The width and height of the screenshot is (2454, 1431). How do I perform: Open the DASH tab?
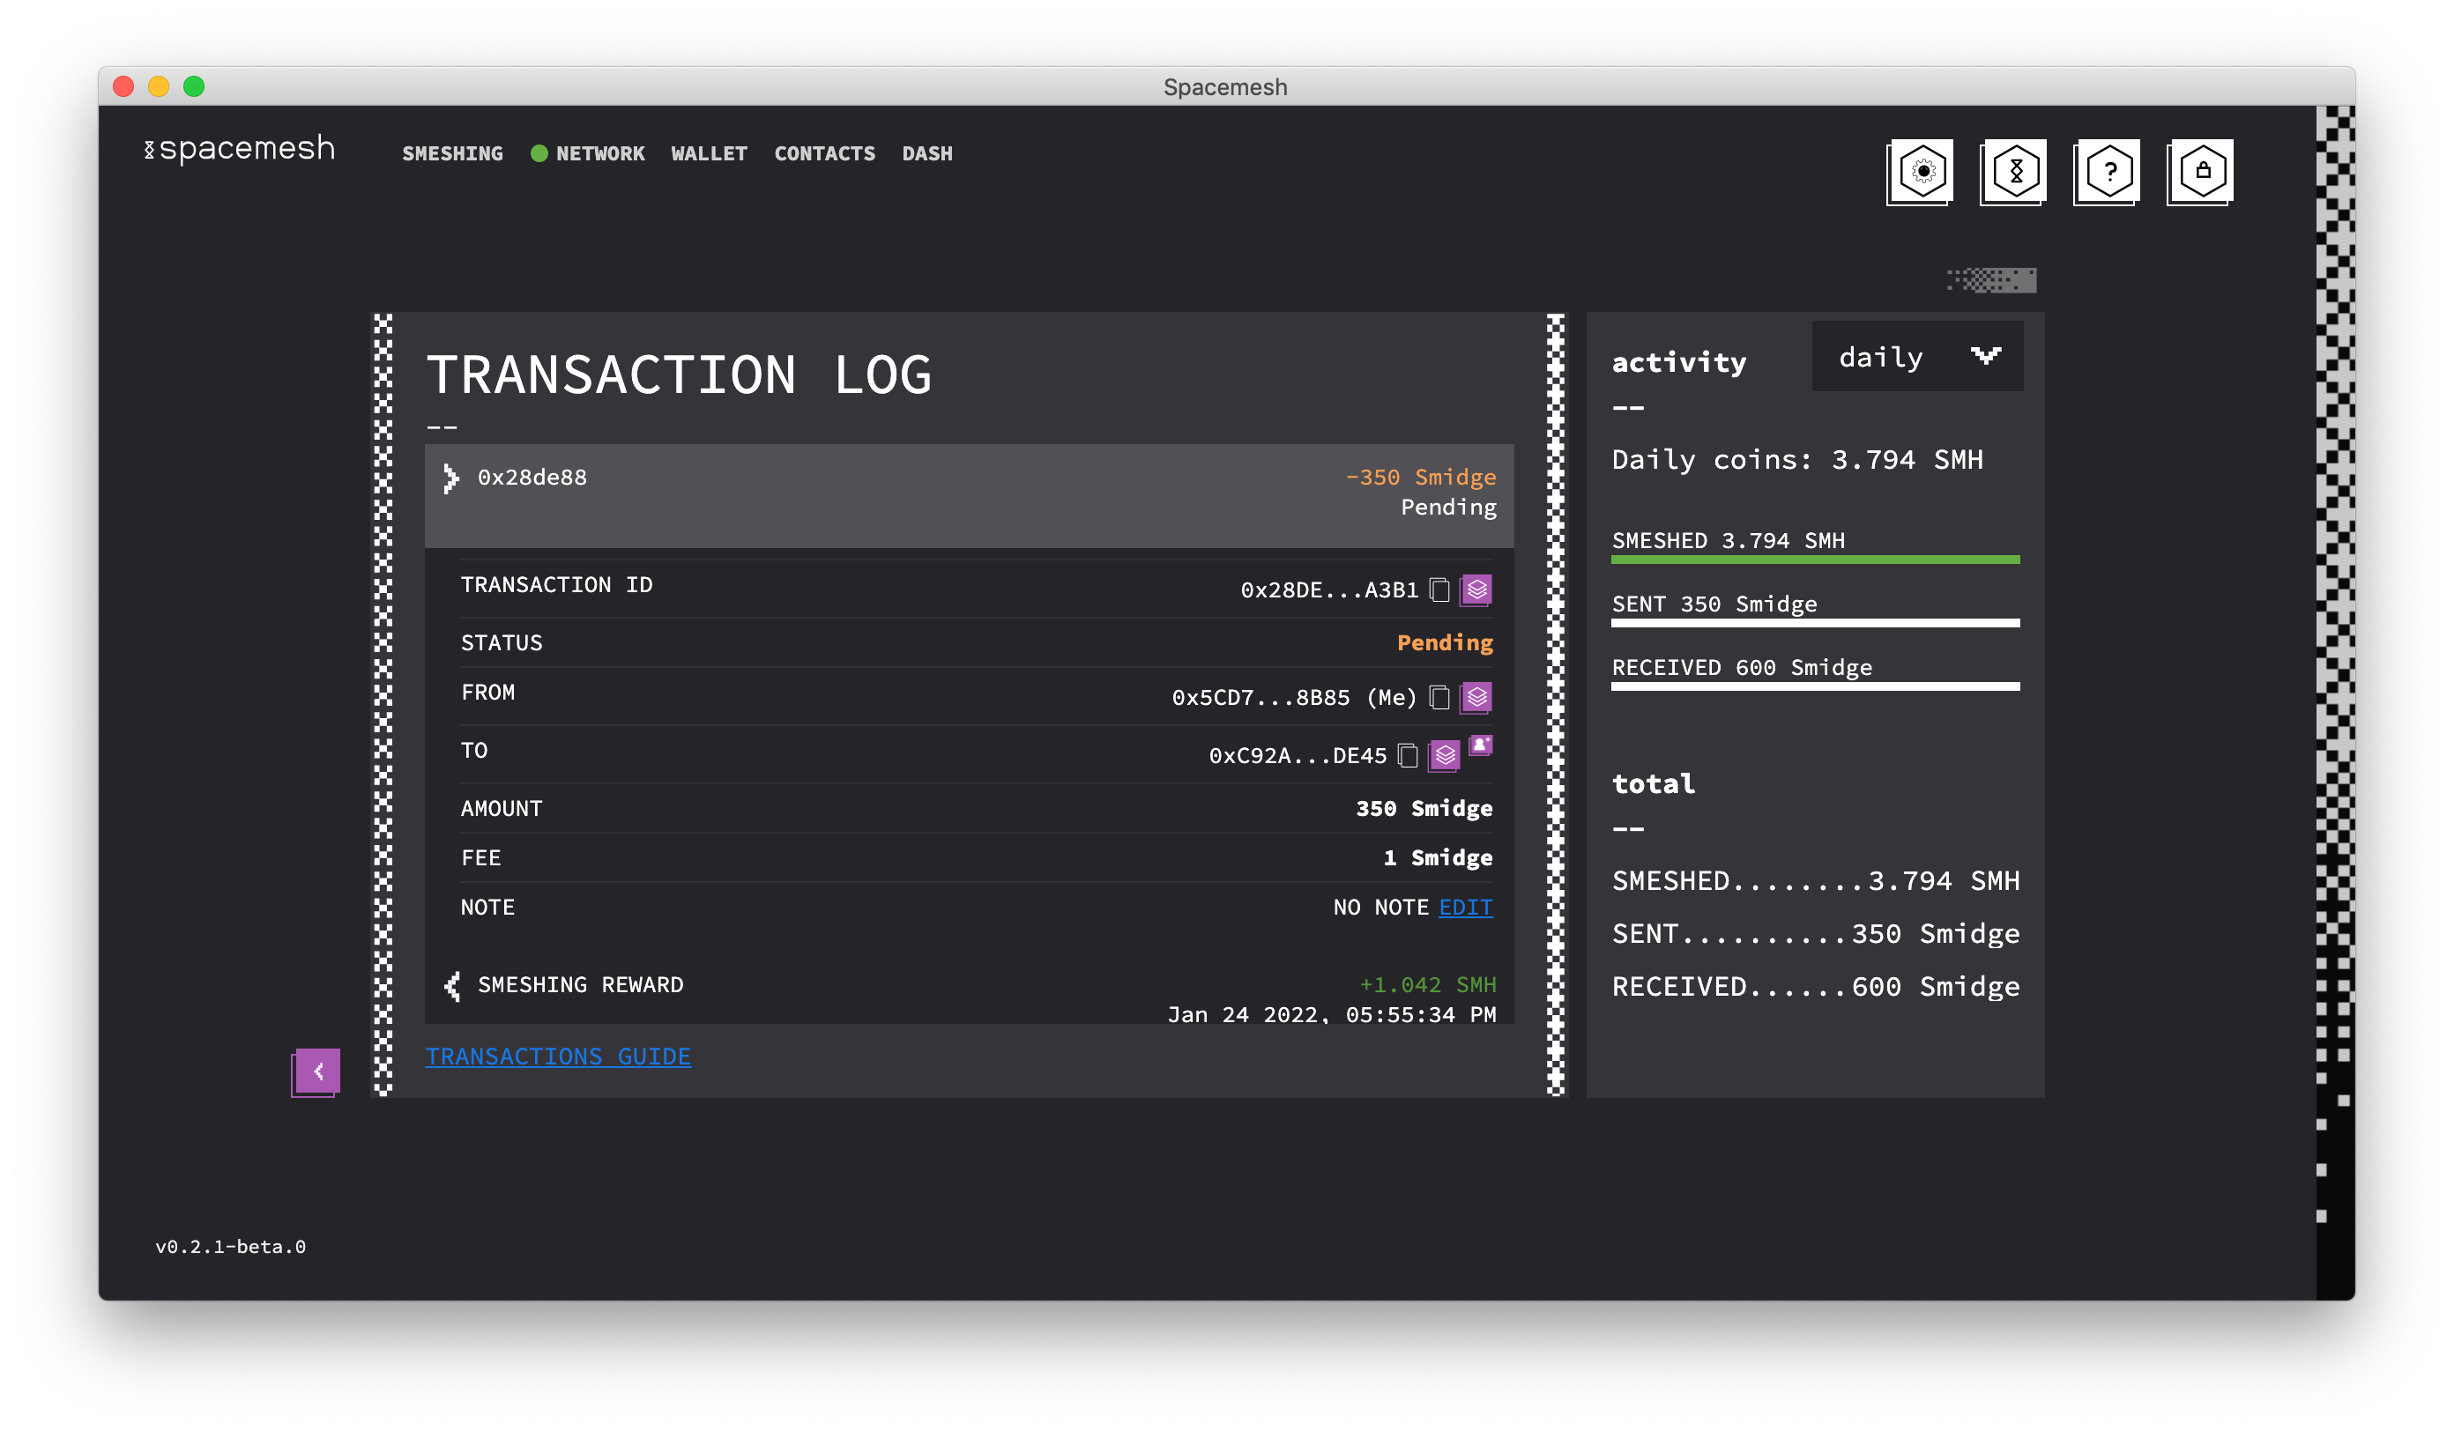[x=927, y=154]
